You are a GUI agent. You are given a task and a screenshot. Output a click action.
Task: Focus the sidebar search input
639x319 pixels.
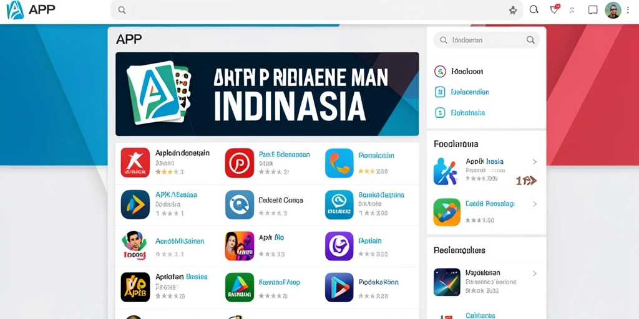(486, 40)
